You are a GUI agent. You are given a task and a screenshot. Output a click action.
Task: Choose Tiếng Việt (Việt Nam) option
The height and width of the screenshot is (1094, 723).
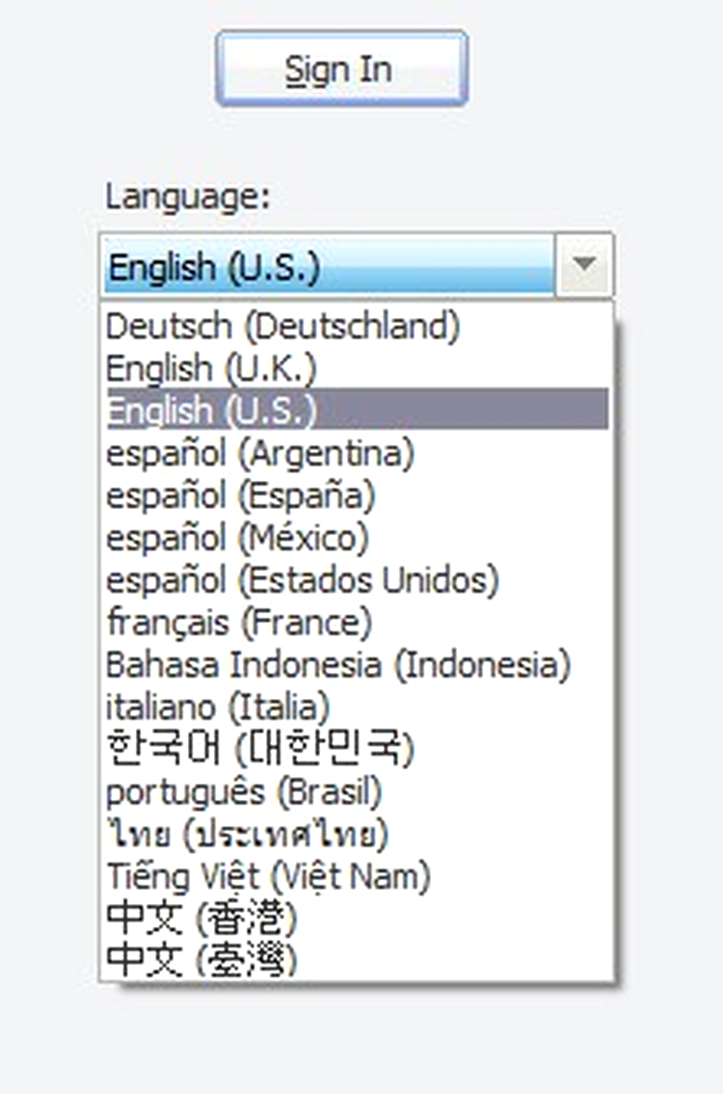357,876
